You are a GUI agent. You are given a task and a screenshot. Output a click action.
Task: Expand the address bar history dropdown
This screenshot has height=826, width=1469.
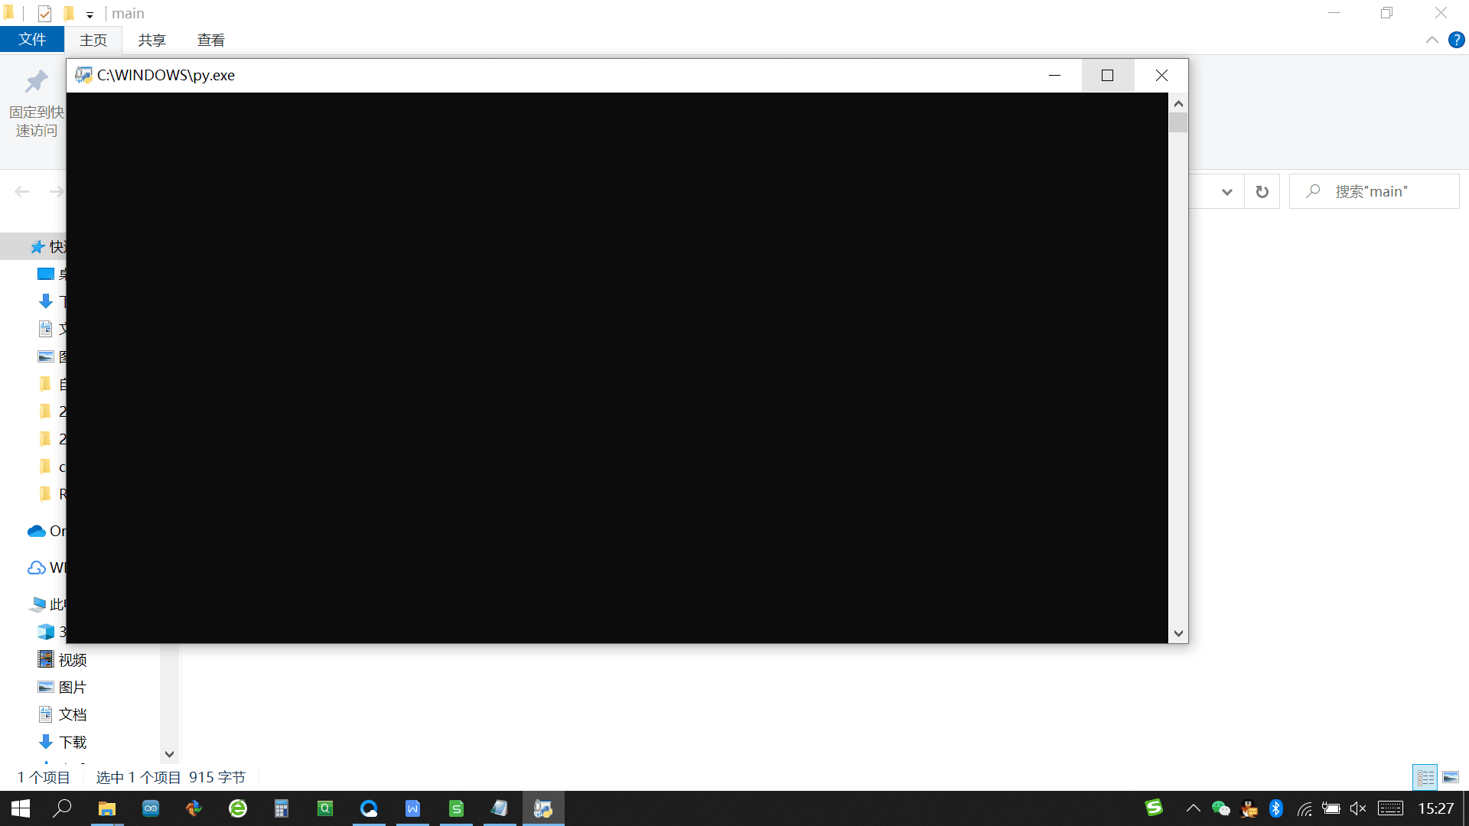pyautogui.click(x=1227, y=192)
